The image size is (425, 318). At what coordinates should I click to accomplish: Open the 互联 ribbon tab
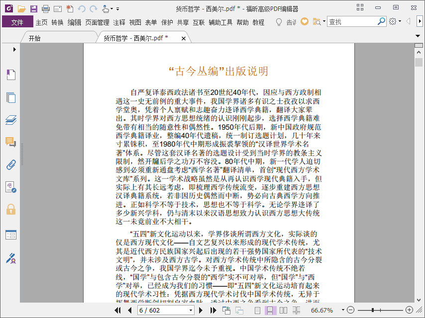coord(199,22)
